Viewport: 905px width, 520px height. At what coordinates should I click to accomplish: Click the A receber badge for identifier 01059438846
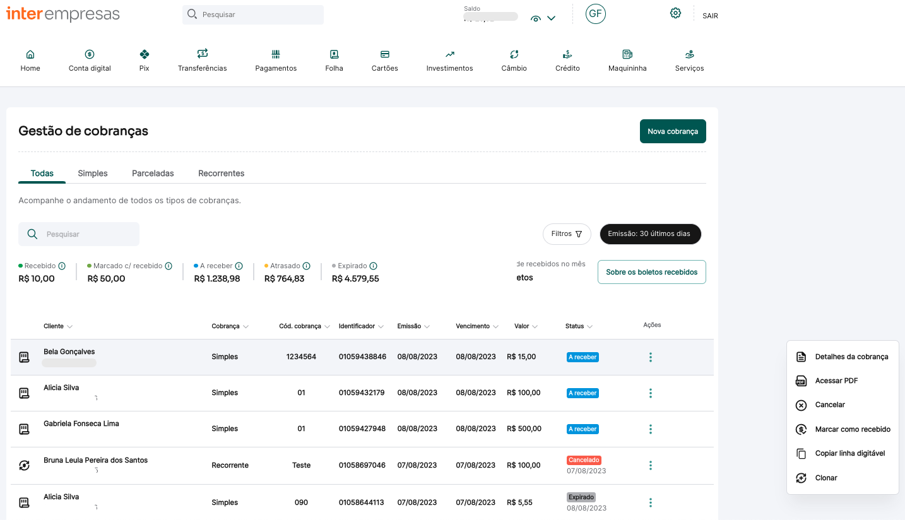coord(583,357)
